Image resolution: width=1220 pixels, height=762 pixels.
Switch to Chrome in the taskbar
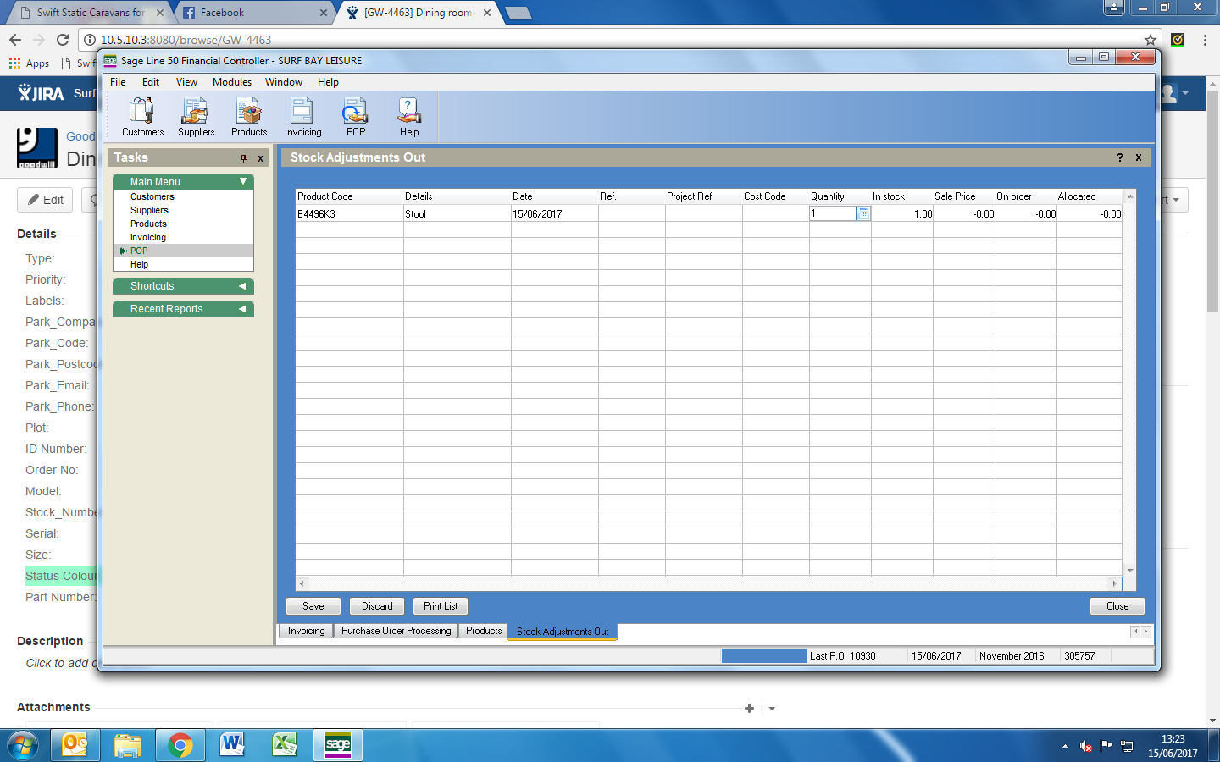click(180, 745)
